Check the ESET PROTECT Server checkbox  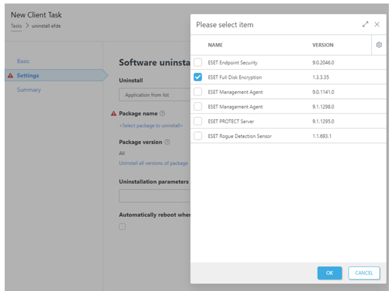pos(198,121)
